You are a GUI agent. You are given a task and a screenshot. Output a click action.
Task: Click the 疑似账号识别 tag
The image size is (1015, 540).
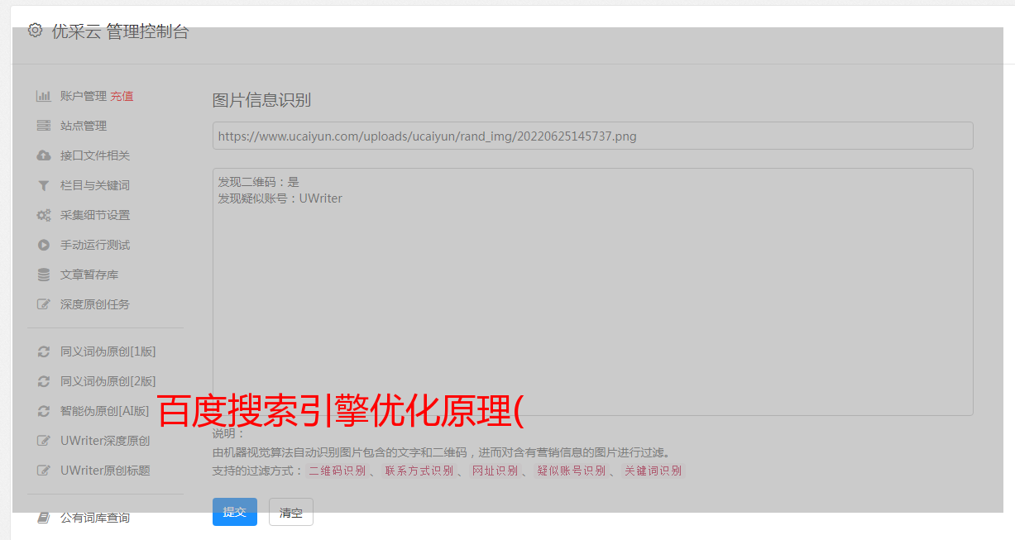click(x=572, y=471)
